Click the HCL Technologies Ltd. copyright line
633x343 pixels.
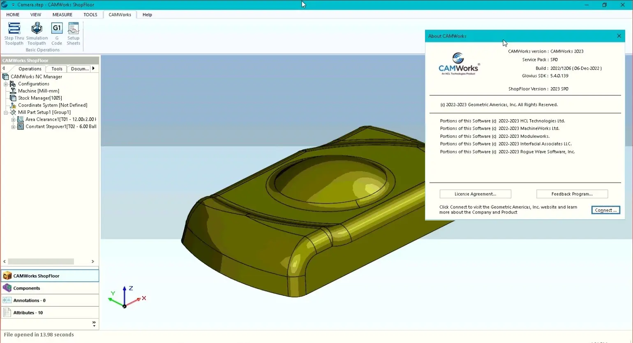click(x=502, y=121)
